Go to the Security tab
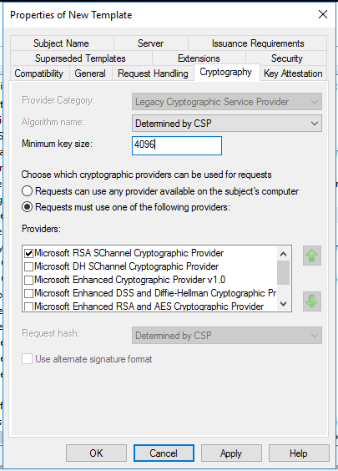This screenshot has height=471, width=338. pos(286,58)
